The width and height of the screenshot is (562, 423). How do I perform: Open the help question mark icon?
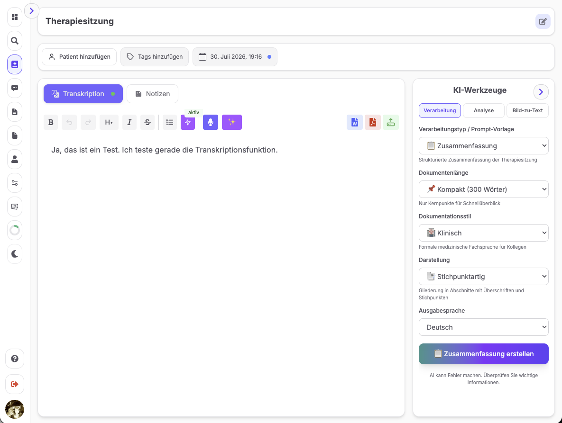[15, 359]
